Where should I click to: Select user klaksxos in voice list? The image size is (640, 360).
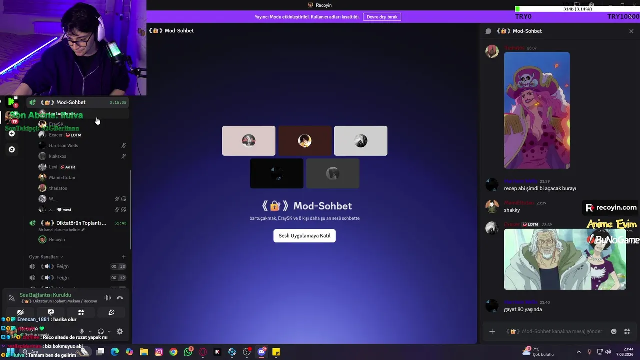(82, 156)
